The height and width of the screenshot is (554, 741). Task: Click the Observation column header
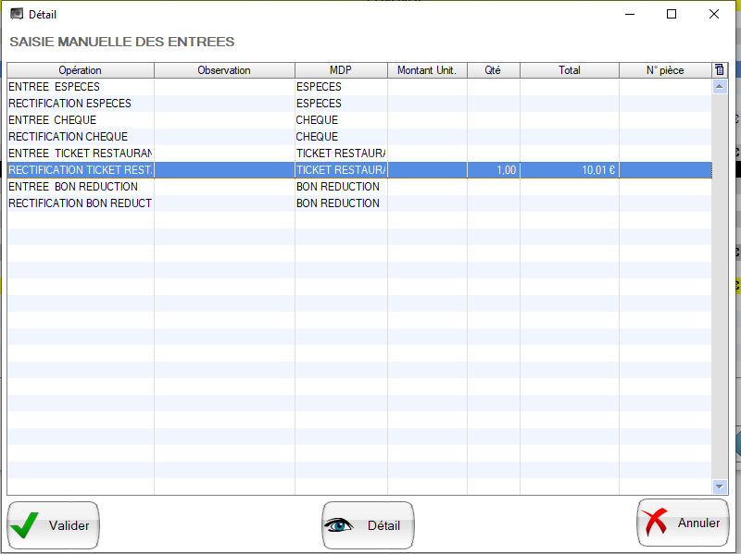224,70
